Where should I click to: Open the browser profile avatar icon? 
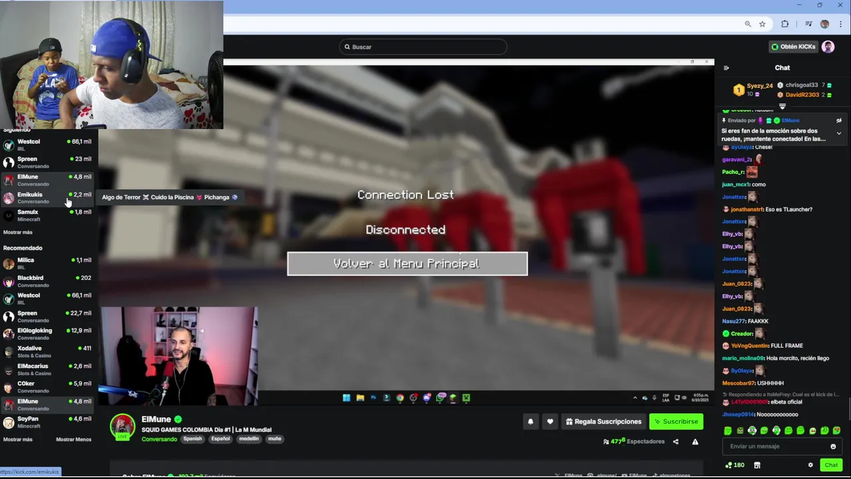pos(824,24)
